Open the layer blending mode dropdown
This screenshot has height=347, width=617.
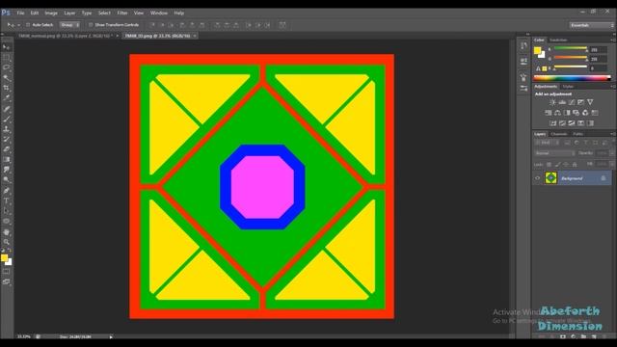coord(554,153)
